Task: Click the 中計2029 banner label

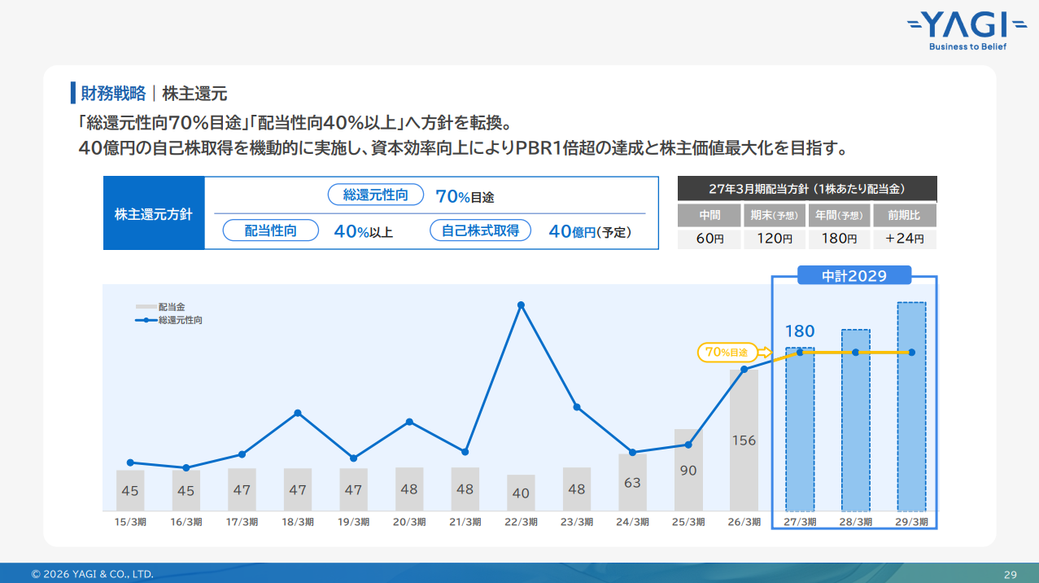Action: 853,276
